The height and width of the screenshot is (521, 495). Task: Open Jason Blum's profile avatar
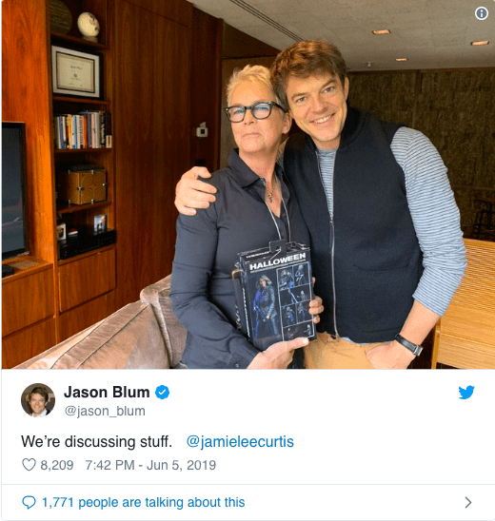point(38,400)
